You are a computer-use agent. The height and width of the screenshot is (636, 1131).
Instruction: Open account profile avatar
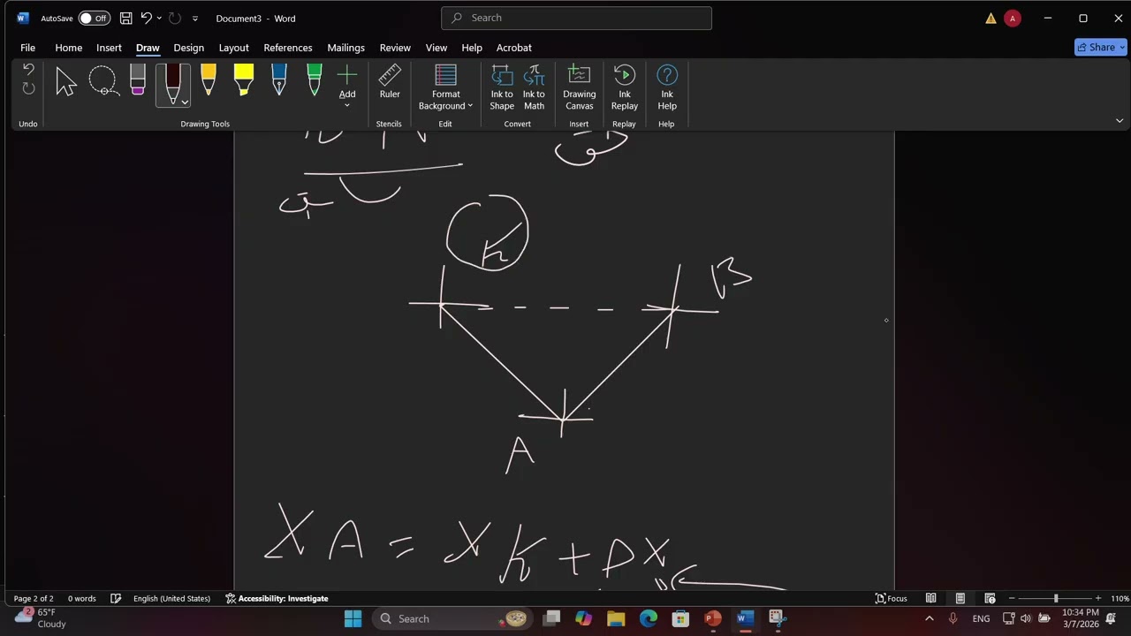(1013, 19)
